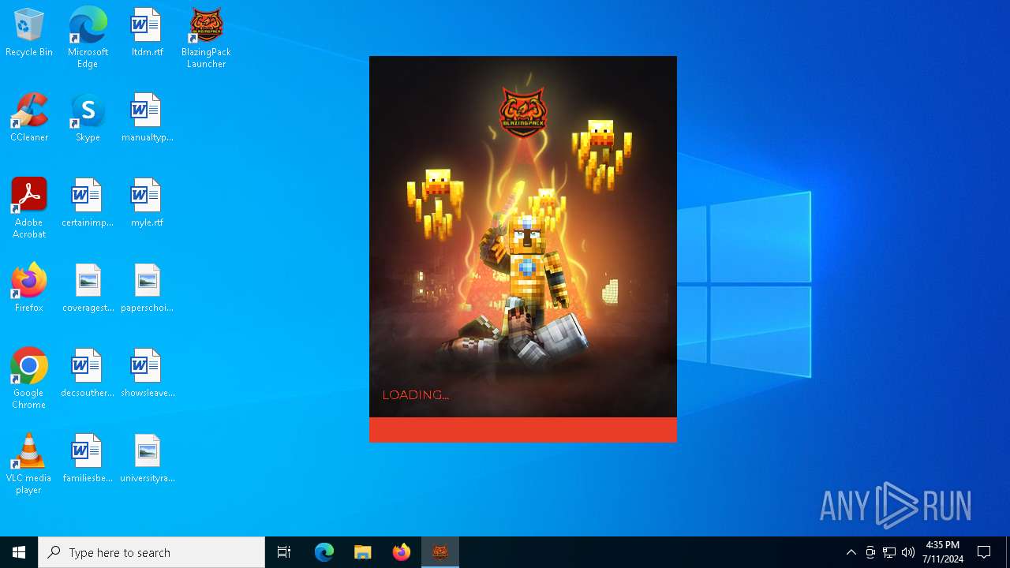
Task: Open the network tray icon
Action: [889, 552]
